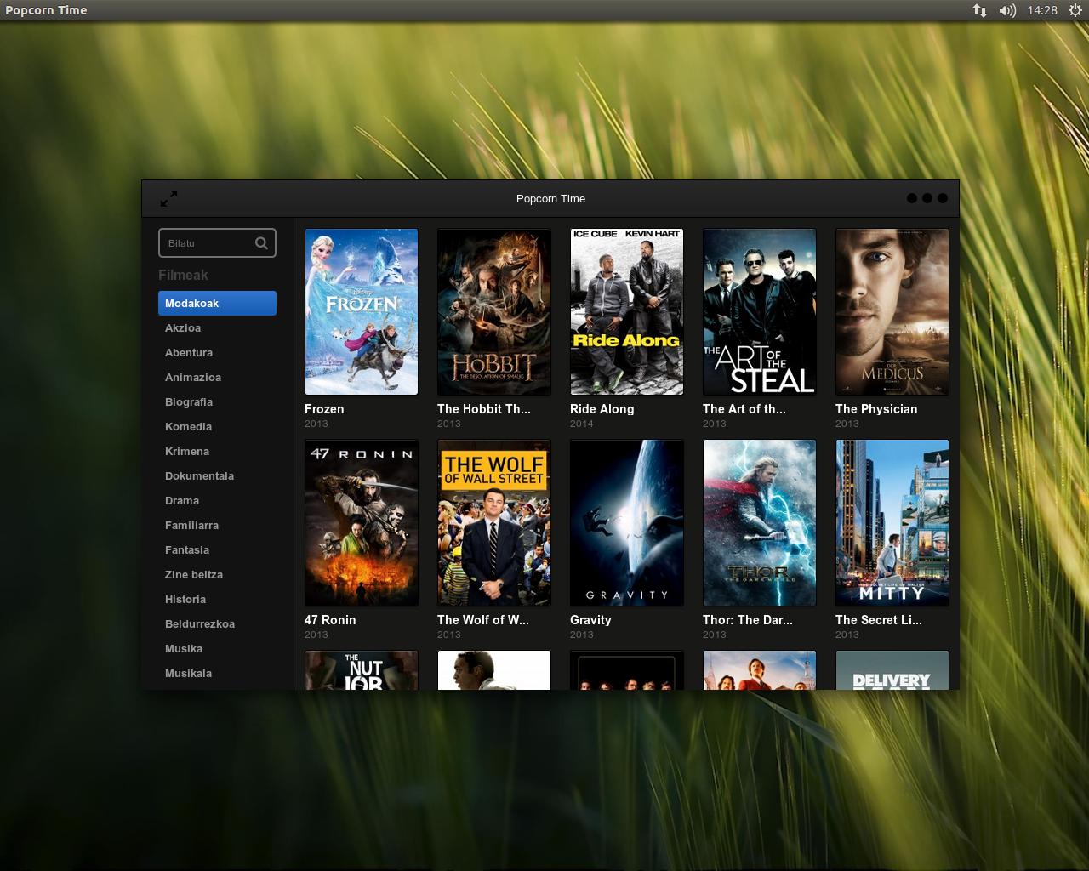Open the sound volume indicator
Viewport: 1089px width, 871px height.
pos(1007,10)
